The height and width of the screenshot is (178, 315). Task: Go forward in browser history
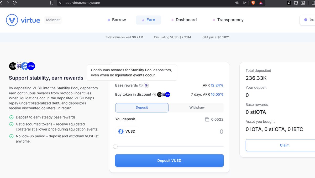click(x=8, y=3)
